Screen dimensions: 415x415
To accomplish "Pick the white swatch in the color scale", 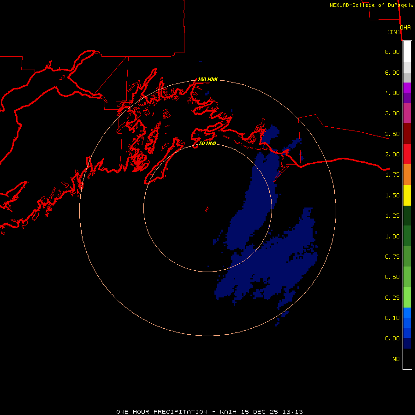I will point(407,52).
